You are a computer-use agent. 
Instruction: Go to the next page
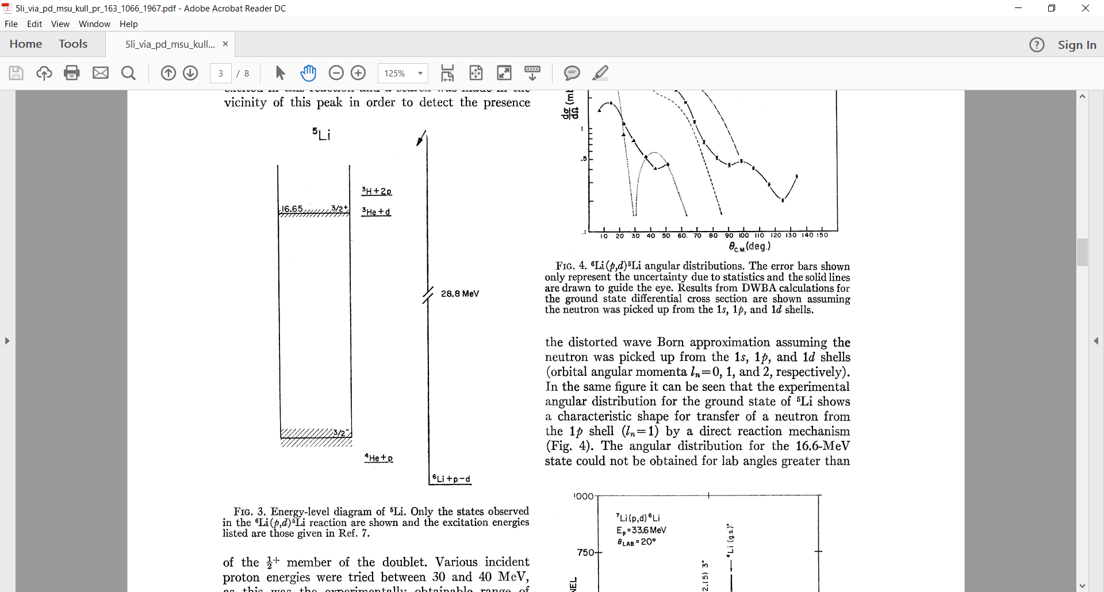tap(190, 73)
